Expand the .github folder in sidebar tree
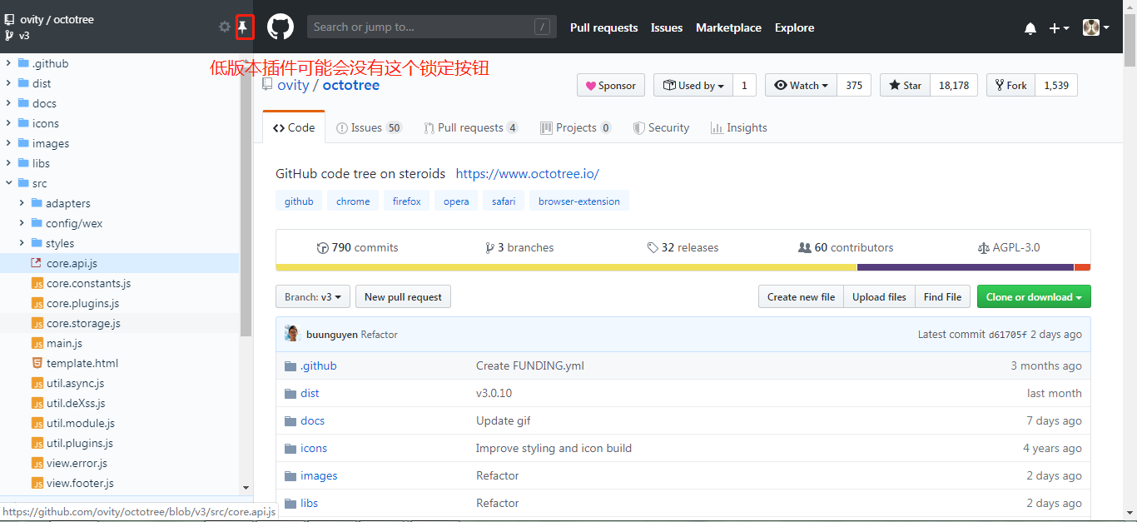The height and width of the screenshot is (522, 1137). [x=9, y=63]
